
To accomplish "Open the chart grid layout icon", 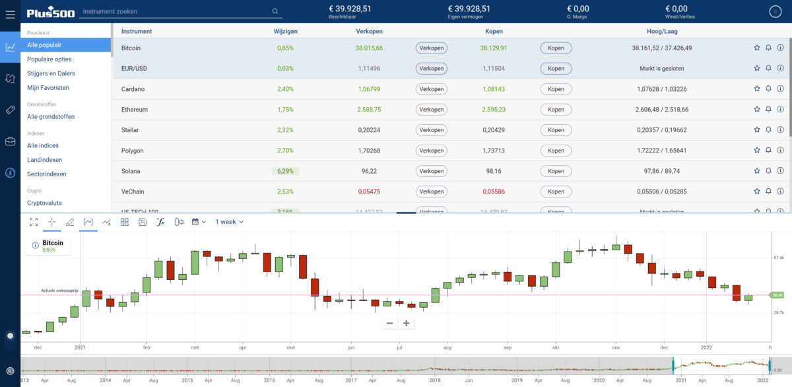I will pos(124,222).
